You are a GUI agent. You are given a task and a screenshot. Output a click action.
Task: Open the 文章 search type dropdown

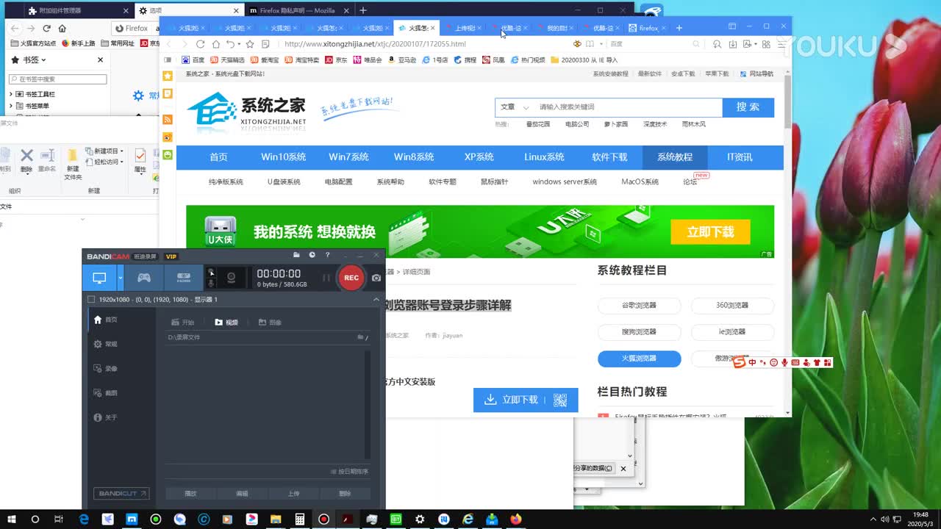tap(515, 107)
